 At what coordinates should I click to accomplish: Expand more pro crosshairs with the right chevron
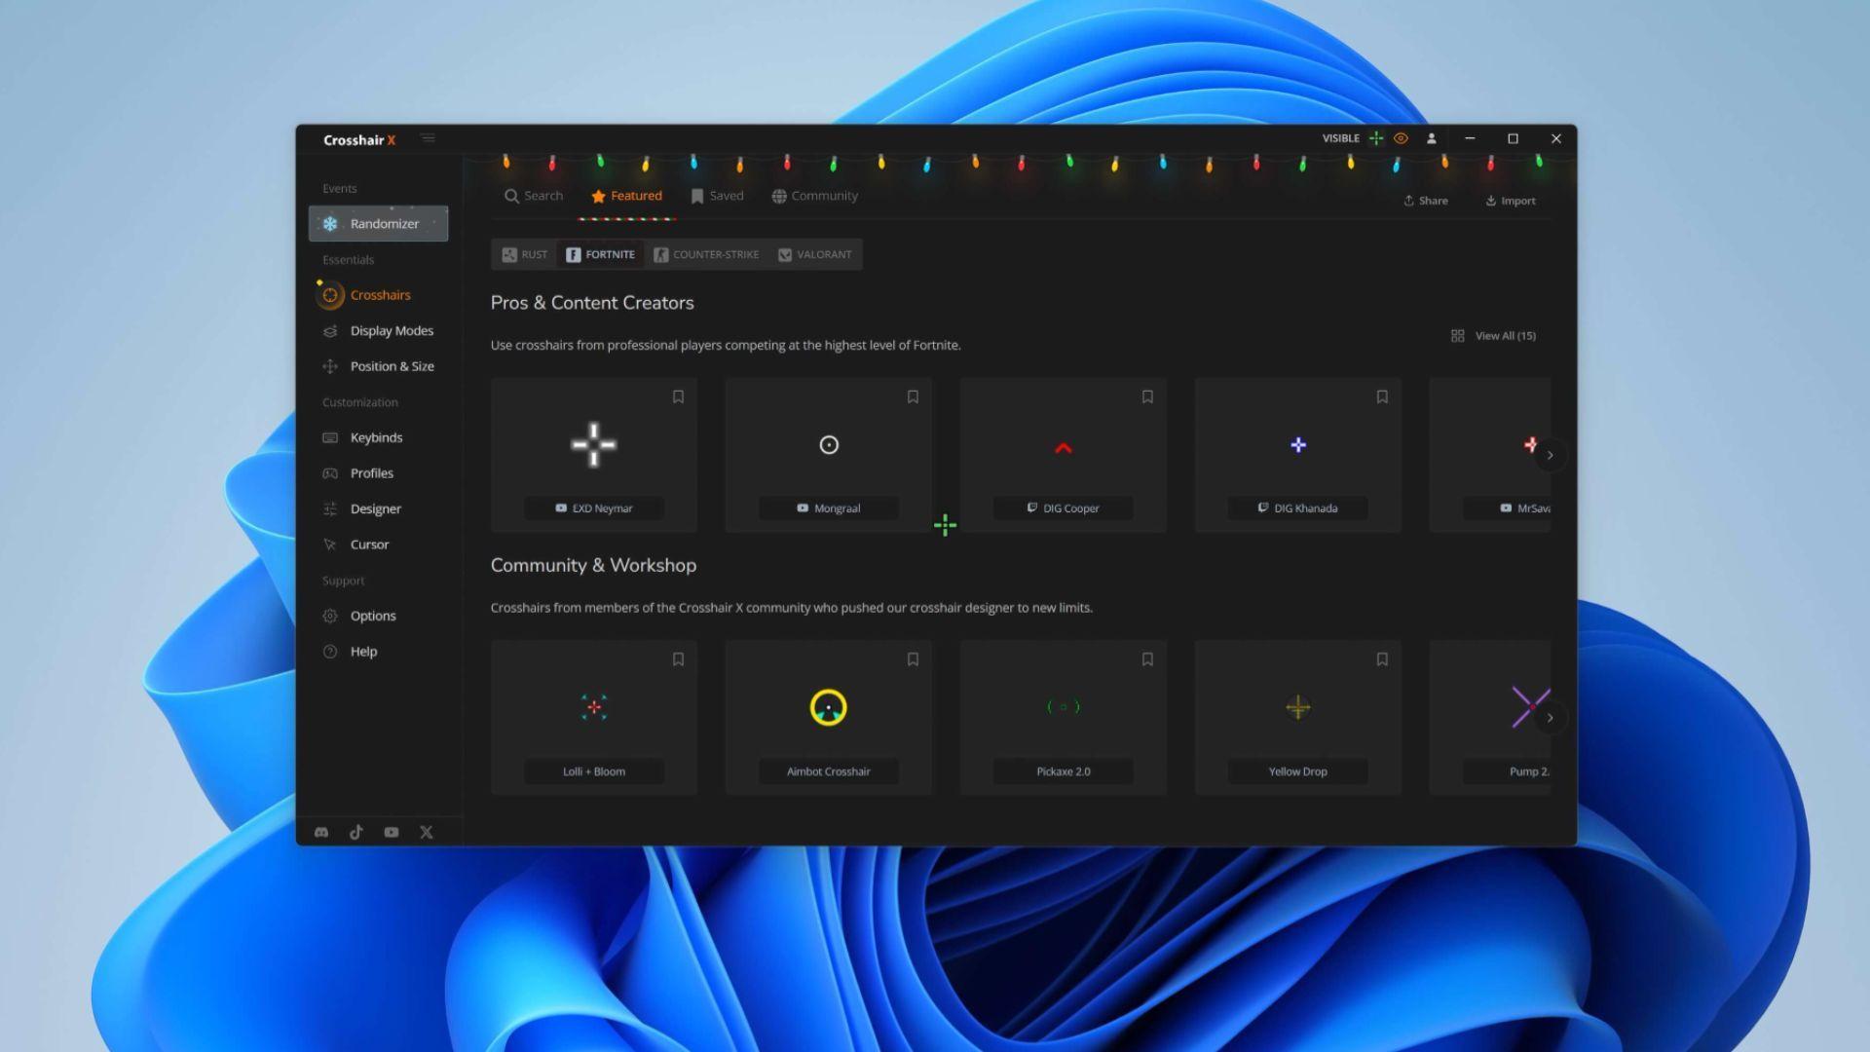1551,455
